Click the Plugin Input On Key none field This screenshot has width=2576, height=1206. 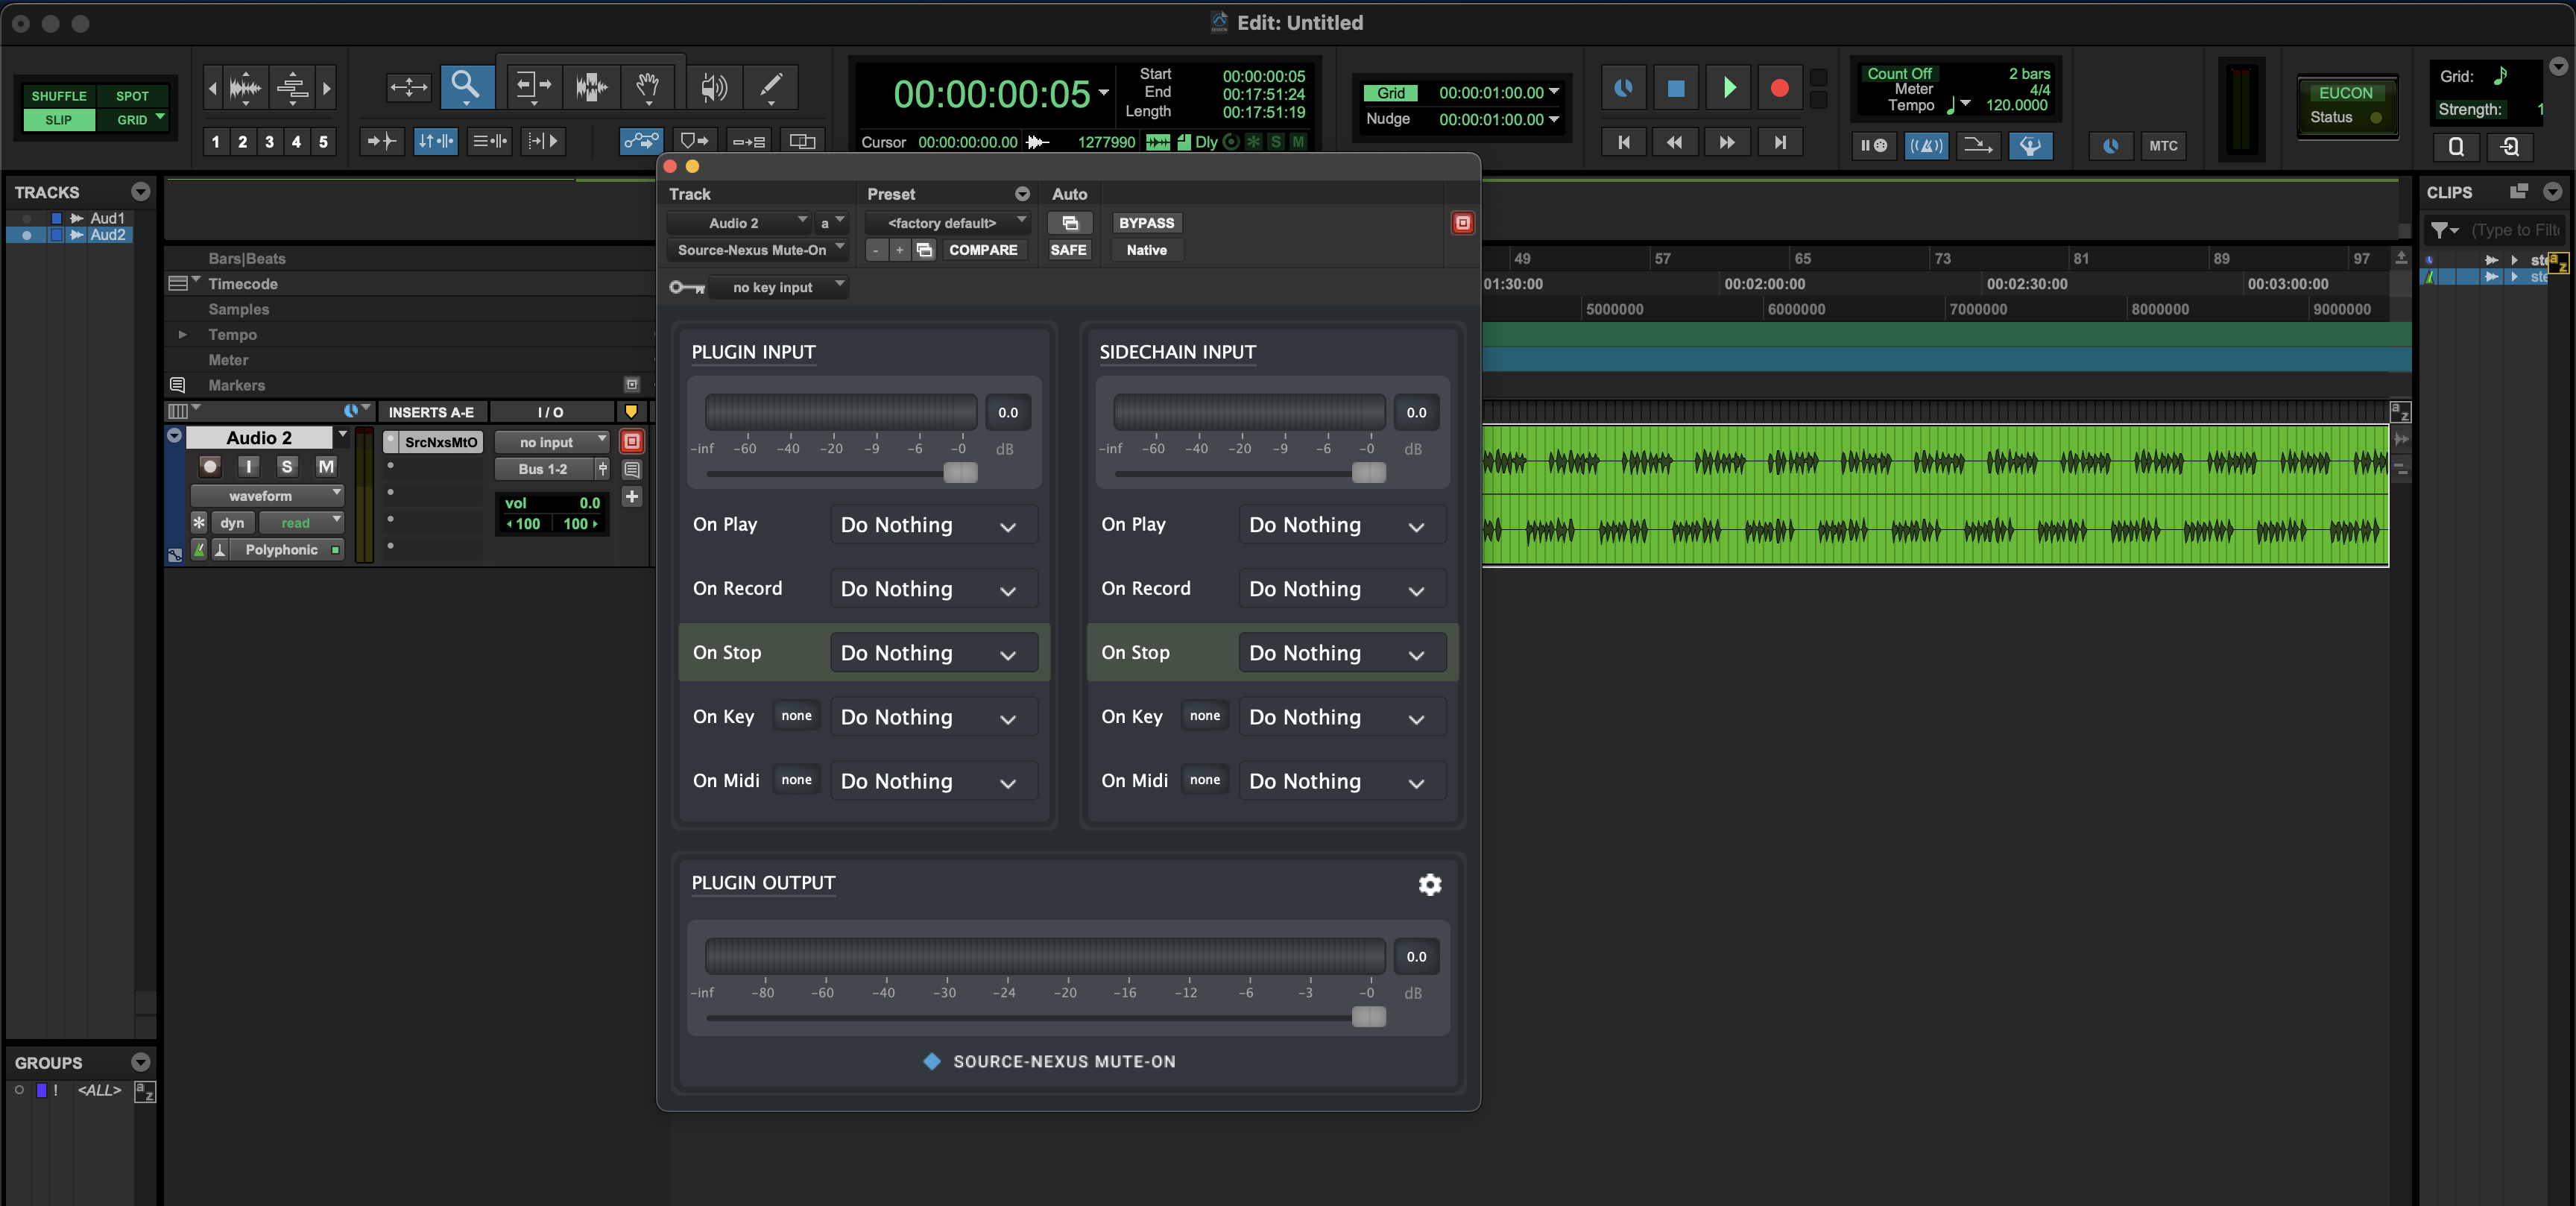pyautogui.click(x=796, y=716)
